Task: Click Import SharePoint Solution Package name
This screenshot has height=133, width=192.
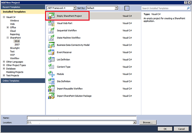Action: (74, 96)
